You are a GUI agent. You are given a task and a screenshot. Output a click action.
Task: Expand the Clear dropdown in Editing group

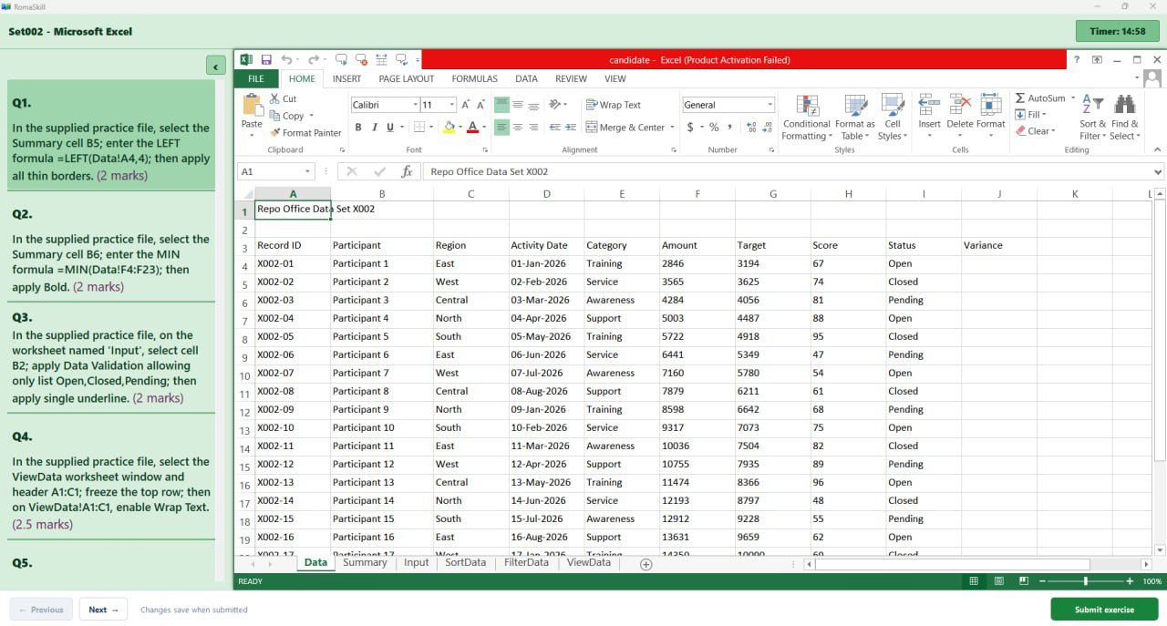tap(1054, 131)
